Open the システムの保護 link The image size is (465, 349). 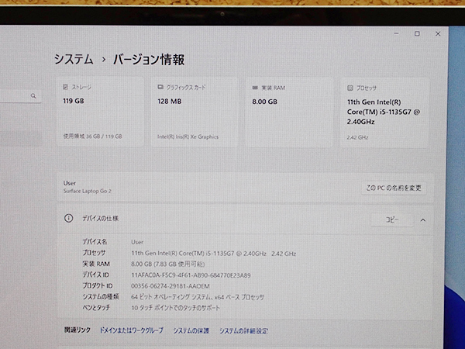[191, 330]
